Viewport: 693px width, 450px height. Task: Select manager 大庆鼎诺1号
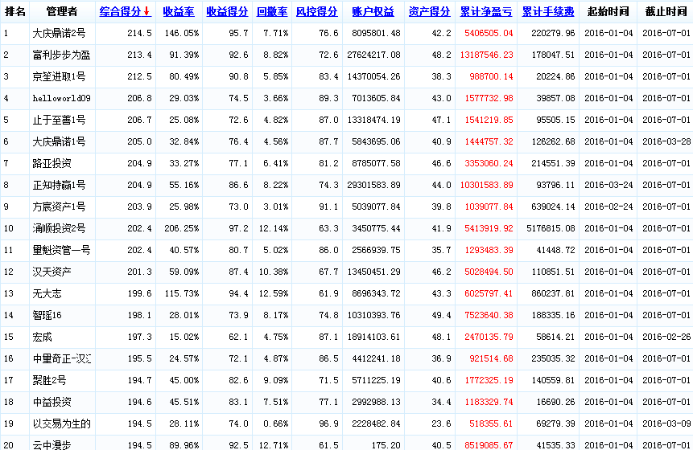point(60,141)
